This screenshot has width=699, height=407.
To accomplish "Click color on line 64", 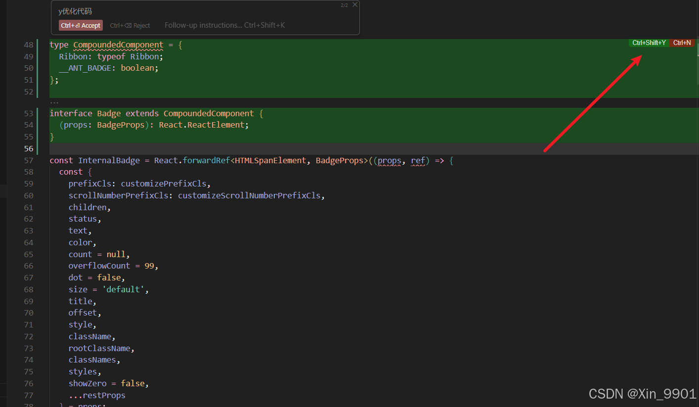I will point(81,243).
